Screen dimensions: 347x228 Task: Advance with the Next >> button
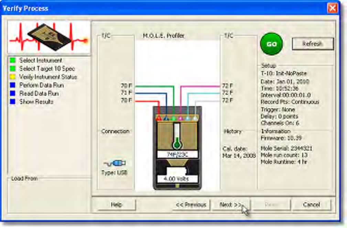[231, 205]
